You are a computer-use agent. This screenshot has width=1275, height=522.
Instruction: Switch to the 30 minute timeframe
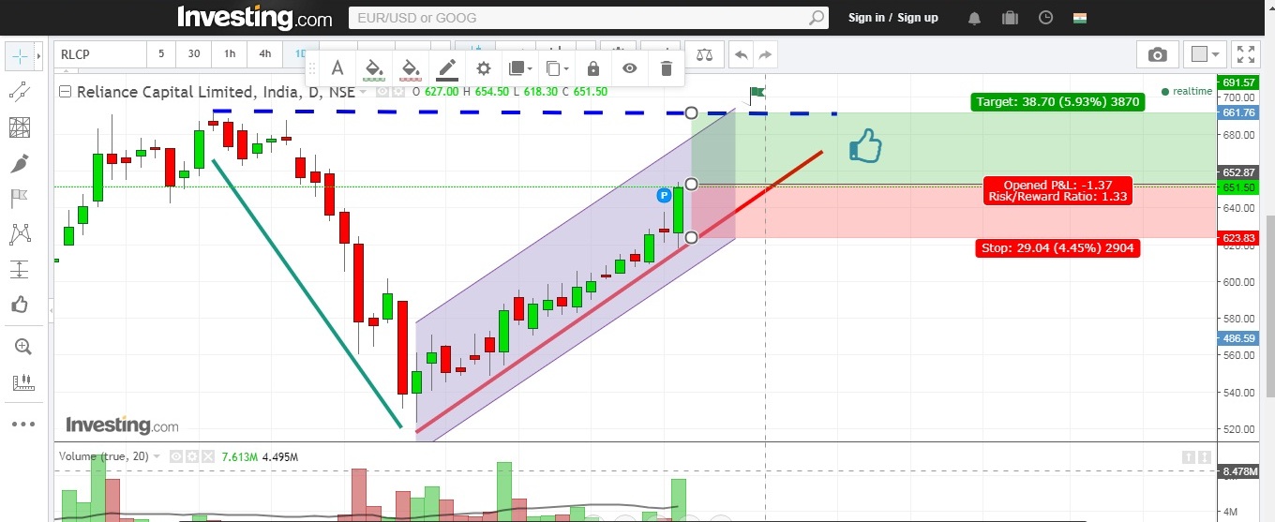[x=194, y=54]
